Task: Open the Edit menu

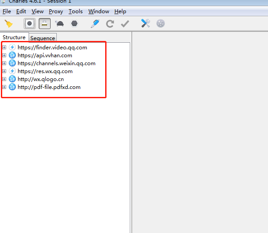Action: (21, 11)
